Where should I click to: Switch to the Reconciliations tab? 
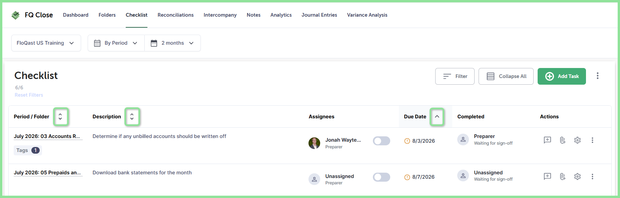click(x=175, y=15)
